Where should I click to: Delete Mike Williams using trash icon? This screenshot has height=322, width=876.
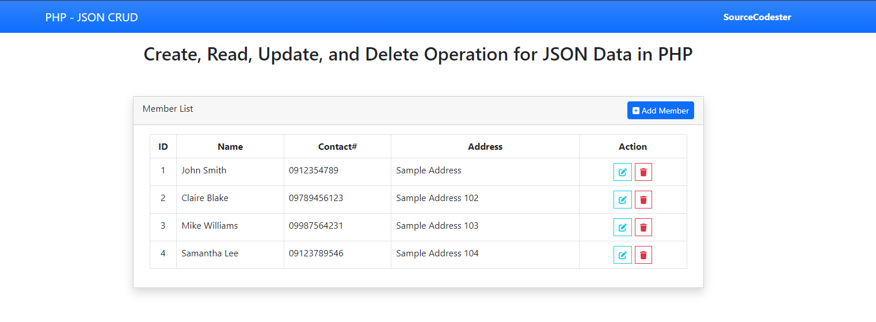tap(643, 227)
